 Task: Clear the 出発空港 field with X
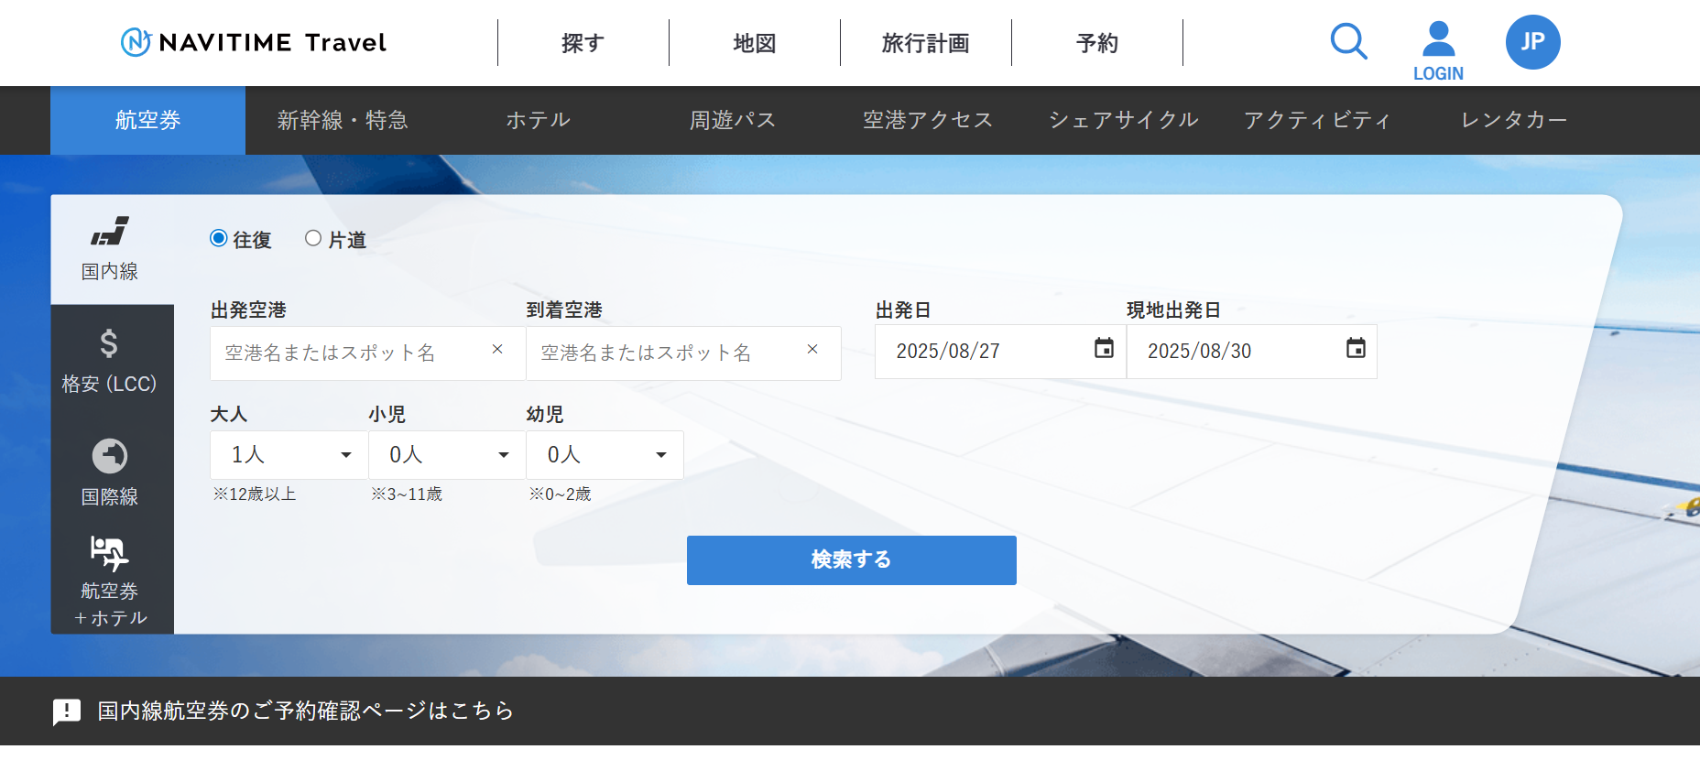coord(497,349)
